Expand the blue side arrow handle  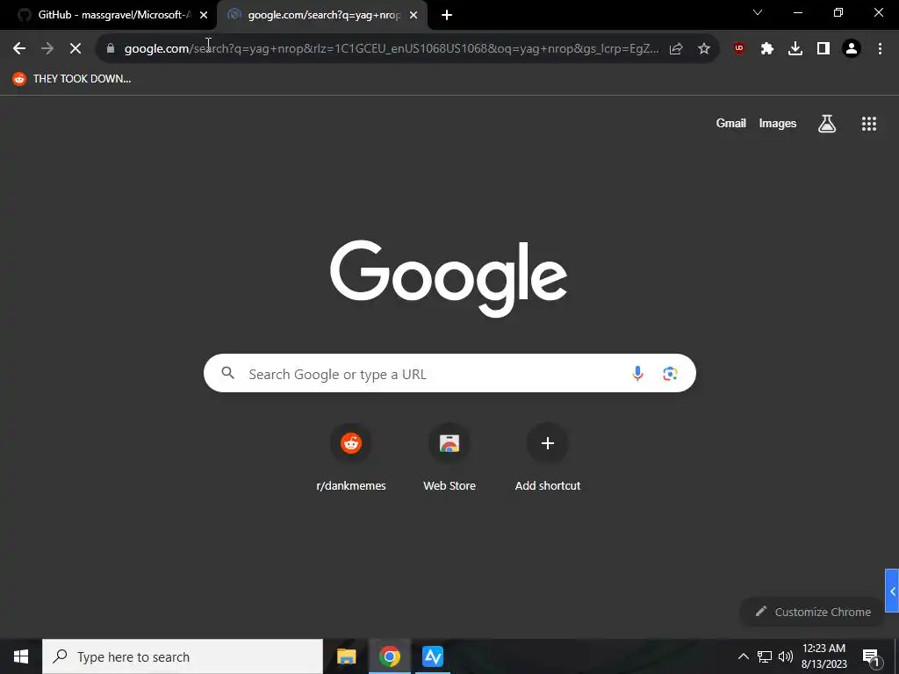click(x=892, y=591)
